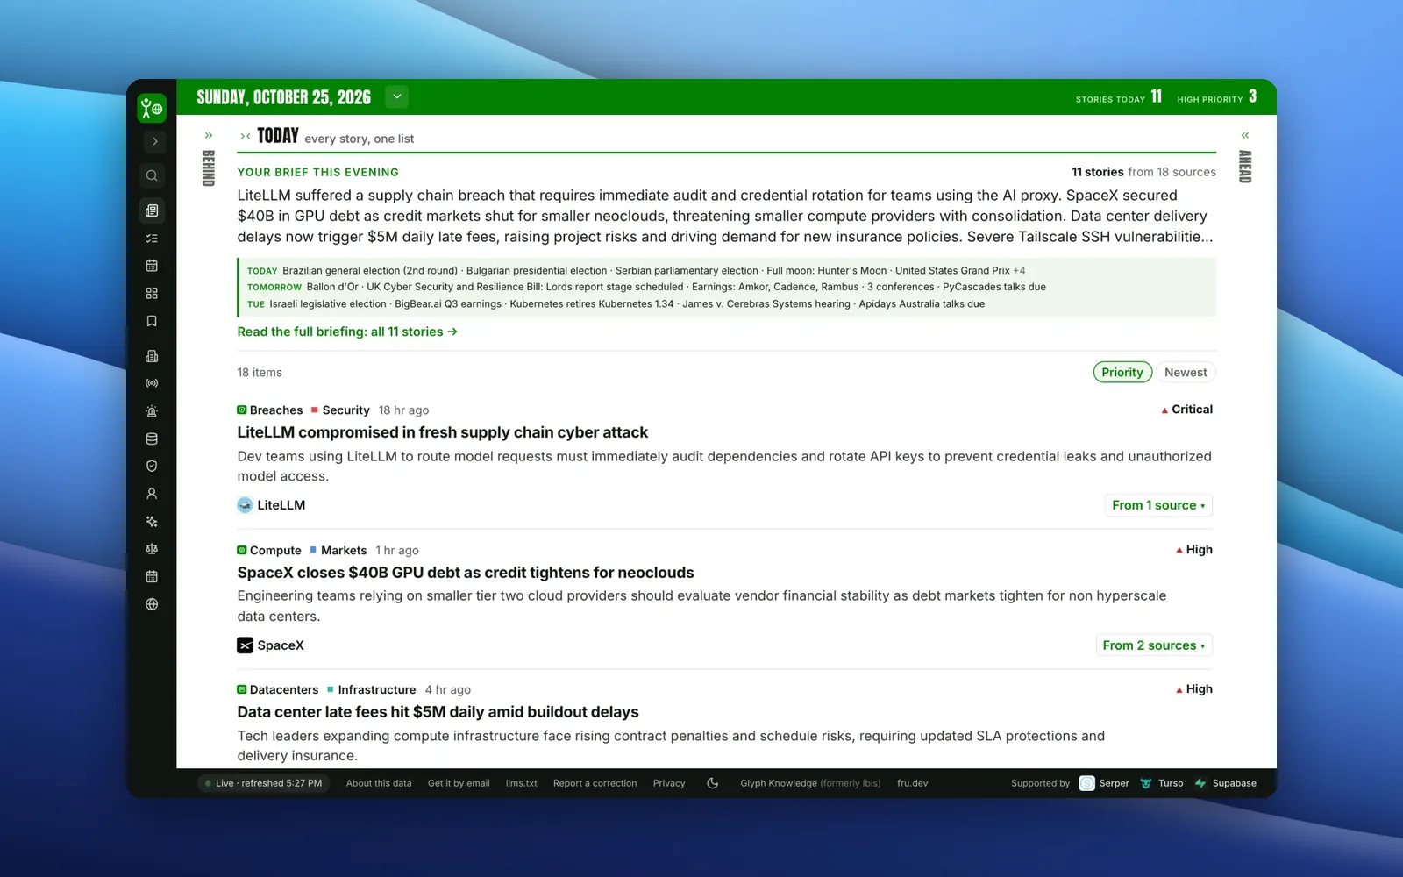1403x877 pixels.
Task: Open Data center late fees headline
Action: (438, 712)
